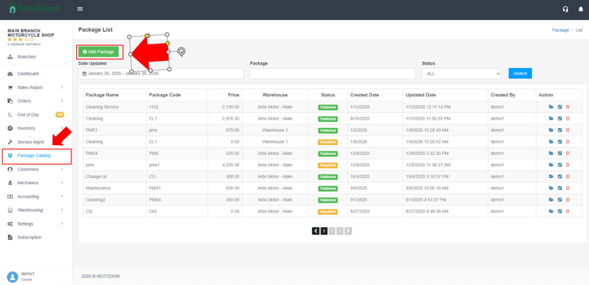Click the edit icon for PMS1 package
Image resolution: width=589 pixels, height=285 pixels.
560,130
